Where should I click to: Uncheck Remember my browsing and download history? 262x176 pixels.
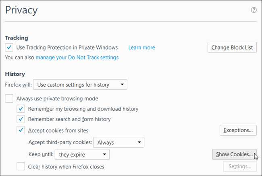pos(21,109)
